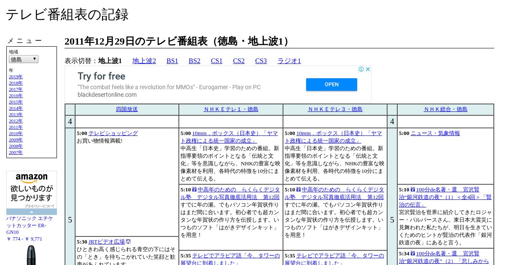The image size is (506, 265).
Task: Open 100分de名著 (1) 賢治の伝言 link
Action: [x=445, y=197]
